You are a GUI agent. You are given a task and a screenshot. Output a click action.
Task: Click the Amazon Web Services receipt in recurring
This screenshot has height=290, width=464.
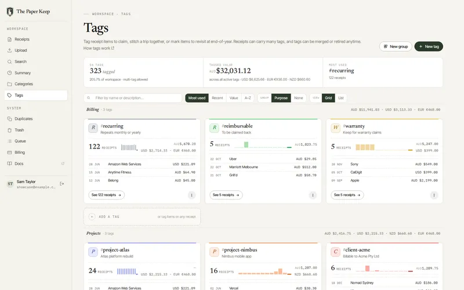click(142, 164)
